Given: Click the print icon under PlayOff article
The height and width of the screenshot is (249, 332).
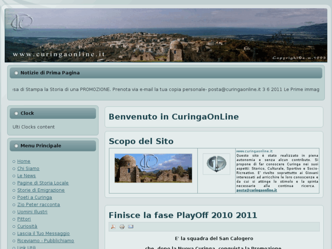Looking at the screenshot, I should coord(122,227).
